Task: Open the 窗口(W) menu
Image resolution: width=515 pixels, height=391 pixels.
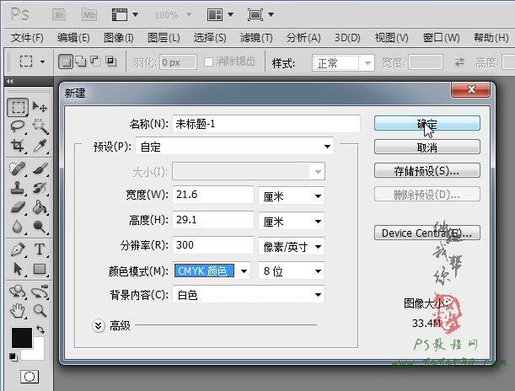Action: 441,38
